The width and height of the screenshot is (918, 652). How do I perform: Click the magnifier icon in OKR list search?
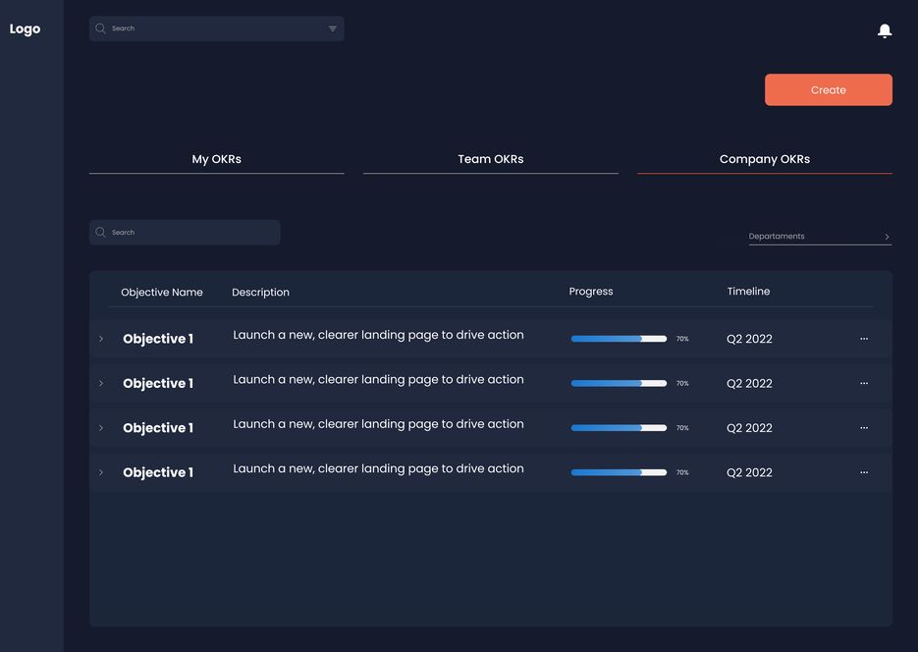101,233
